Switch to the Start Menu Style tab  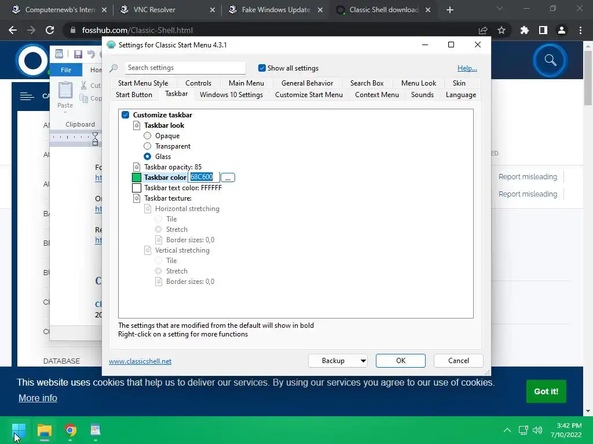pos(143,83)
